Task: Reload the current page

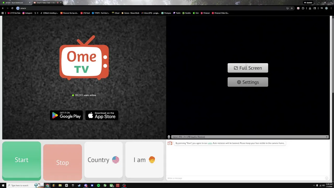Action: (12, 8)
